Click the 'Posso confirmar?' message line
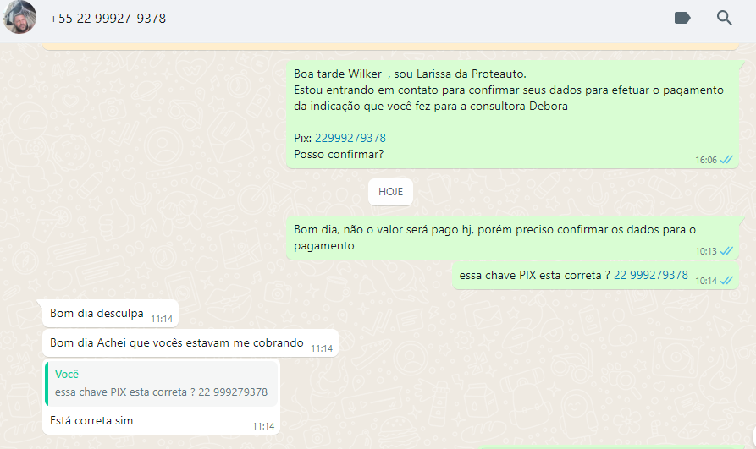The image size is (756, 449). (339, 155)
